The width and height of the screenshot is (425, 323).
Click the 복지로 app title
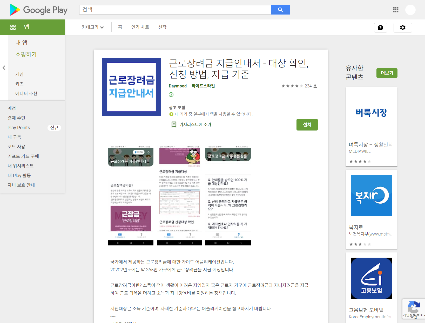[356, 228]
